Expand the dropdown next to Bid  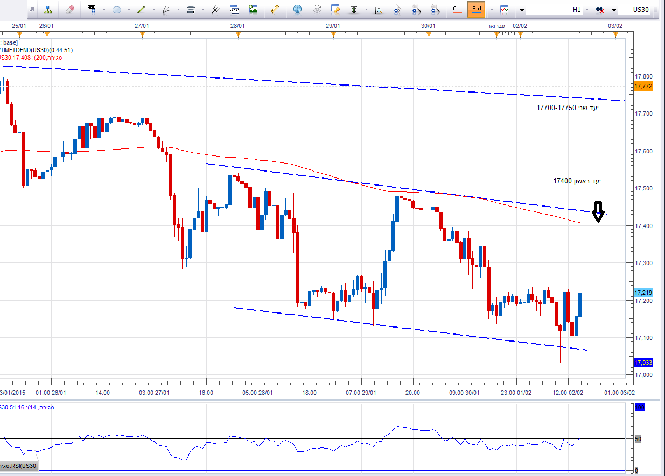click(x=492, y=10)
